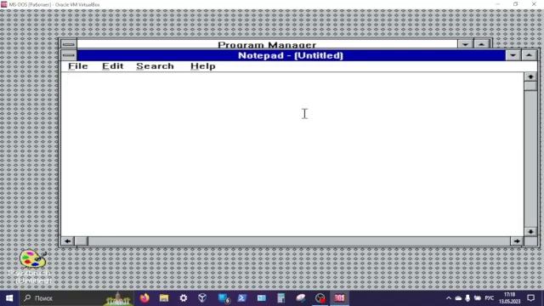Open the taskbar clock and date
This screenshot has height=306, width=544.
coord(510,298)
